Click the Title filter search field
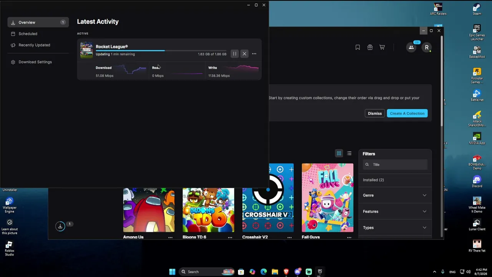This screenshot has width=492, height=277. click(395, 165)
